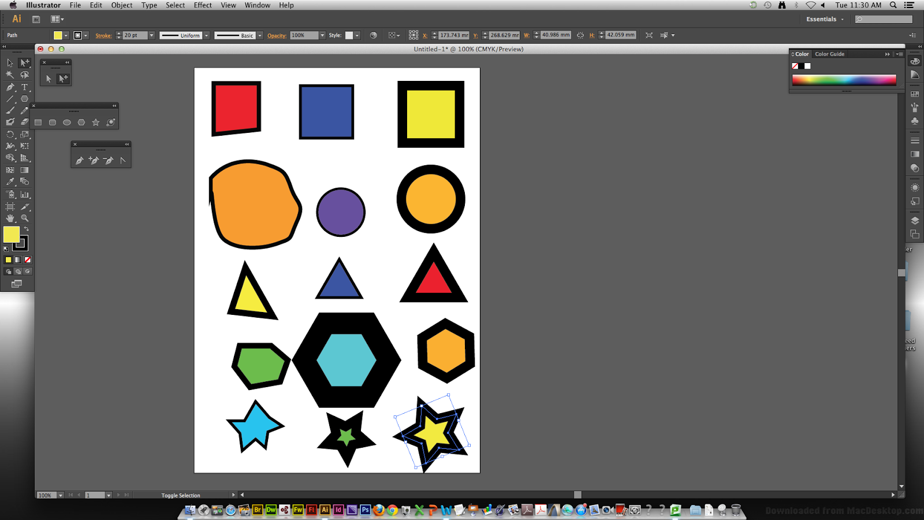Pick a color on the spectrum bar

[x=843, y=80]
